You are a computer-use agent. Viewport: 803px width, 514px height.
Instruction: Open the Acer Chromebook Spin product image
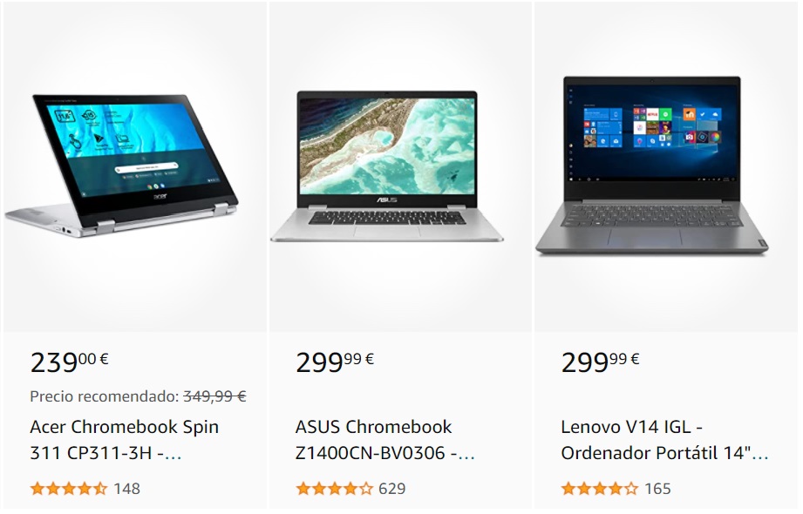(122, 166)
